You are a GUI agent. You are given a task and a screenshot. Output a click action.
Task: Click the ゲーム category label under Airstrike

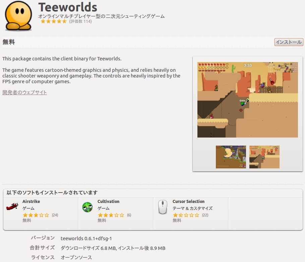pos(28,208)
